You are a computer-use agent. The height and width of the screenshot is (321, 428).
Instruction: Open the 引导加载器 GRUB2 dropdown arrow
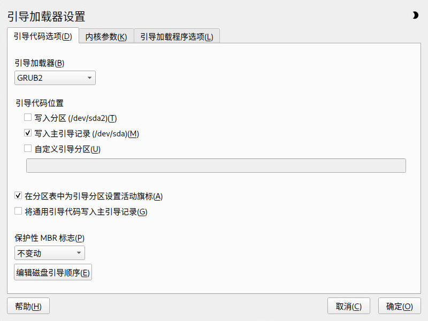89,78
